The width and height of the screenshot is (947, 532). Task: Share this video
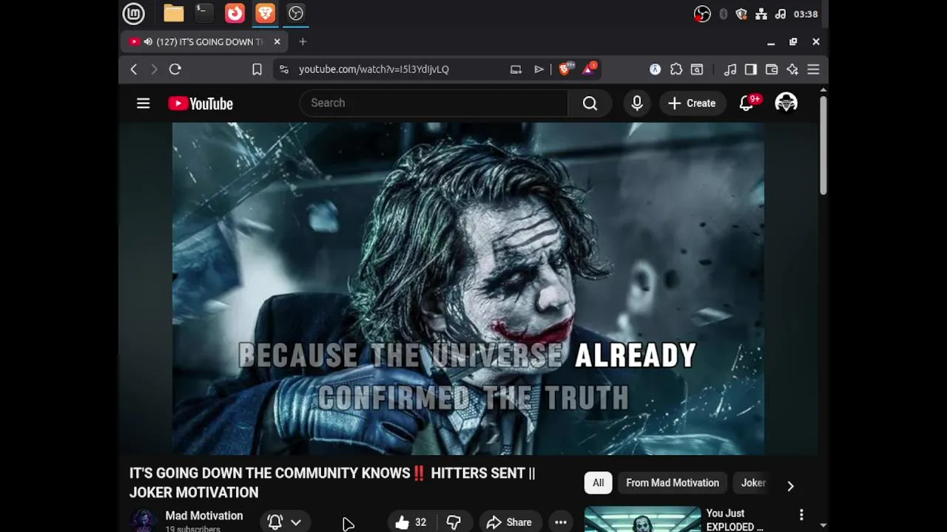510,522
